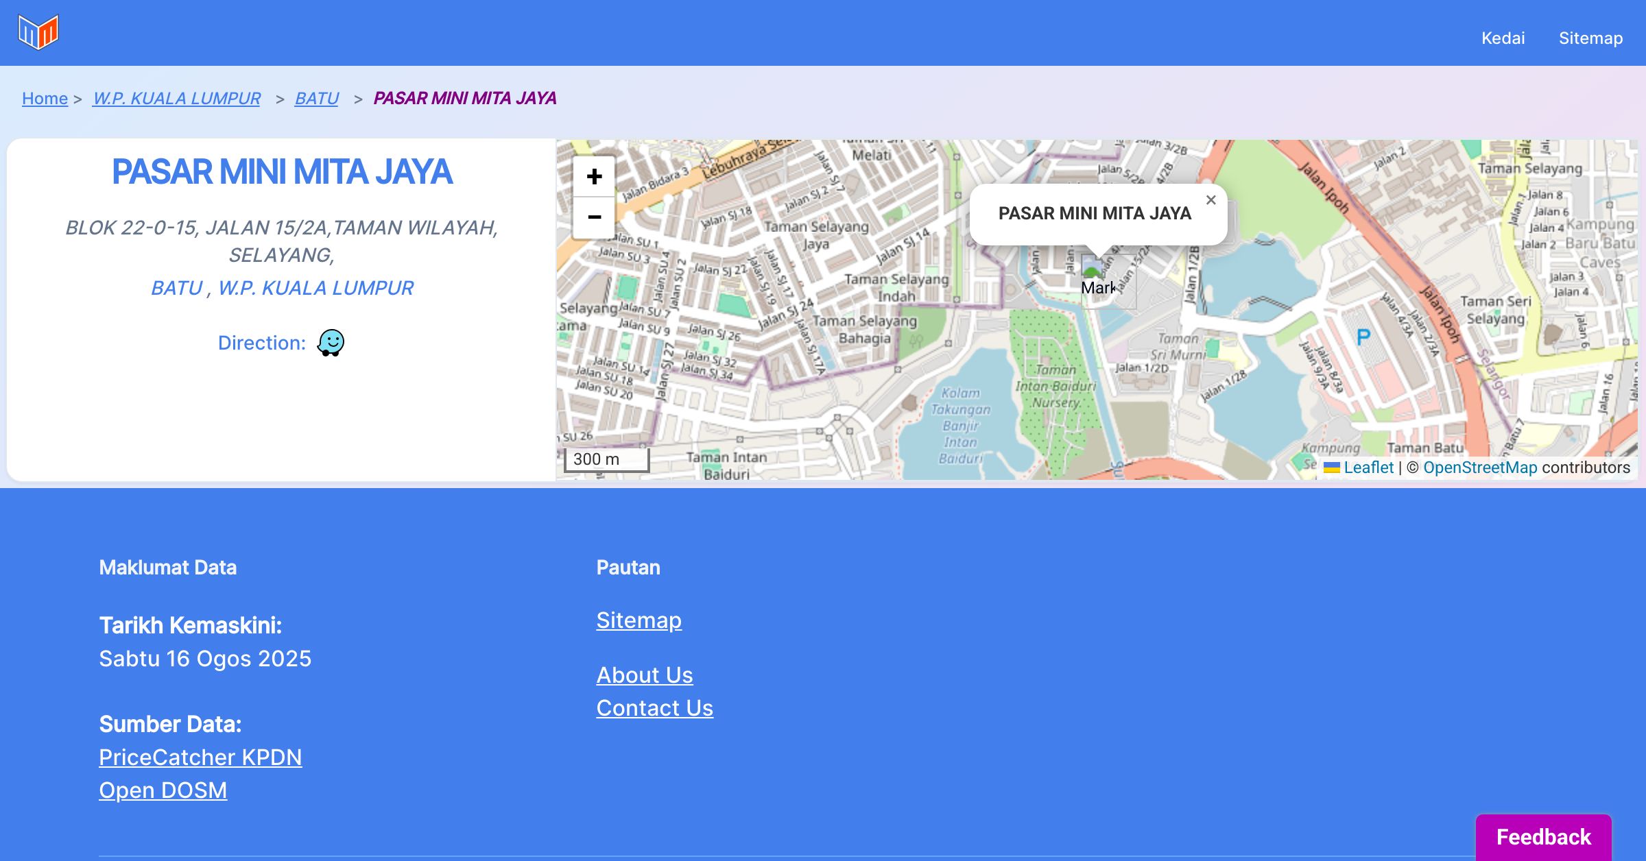Open BATU breadcrumb link
The image size is (1646, 861).
click(x=316, y=99)
